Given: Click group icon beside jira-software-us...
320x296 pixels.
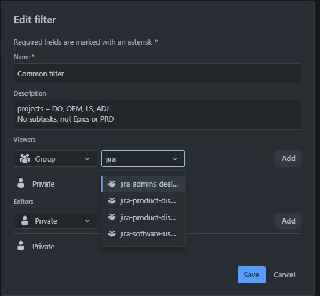Looking at the screenshot, I should (x=112, y=233).
